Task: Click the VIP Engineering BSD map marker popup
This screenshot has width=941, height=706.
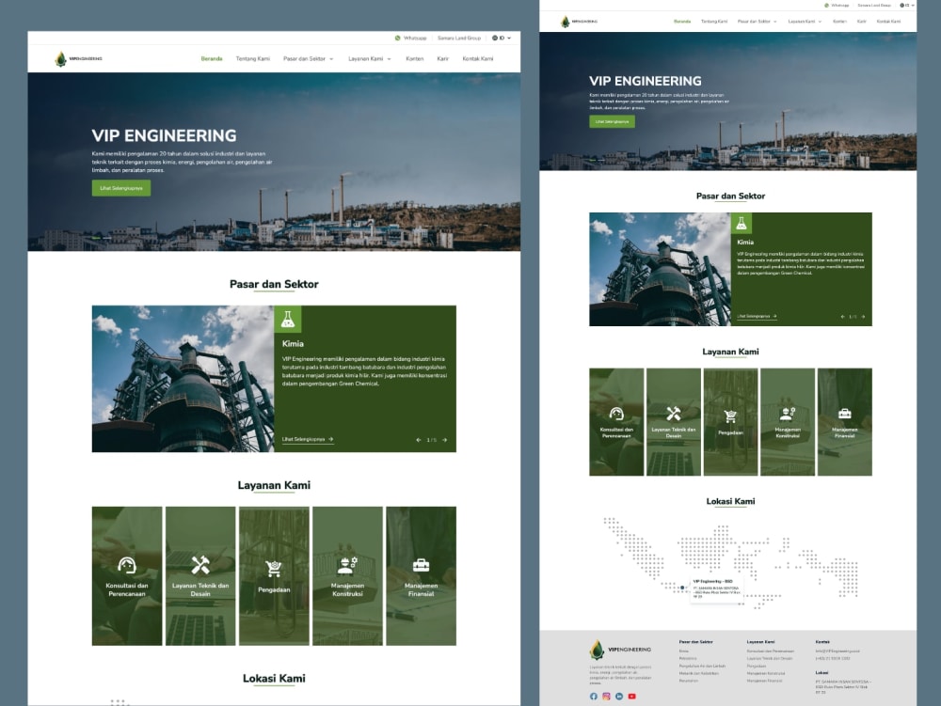Action: click(x=716, y=589)
